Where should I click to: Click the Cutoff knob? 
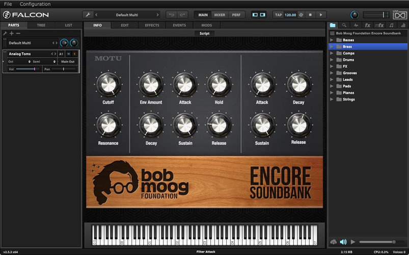click(108, 85)
